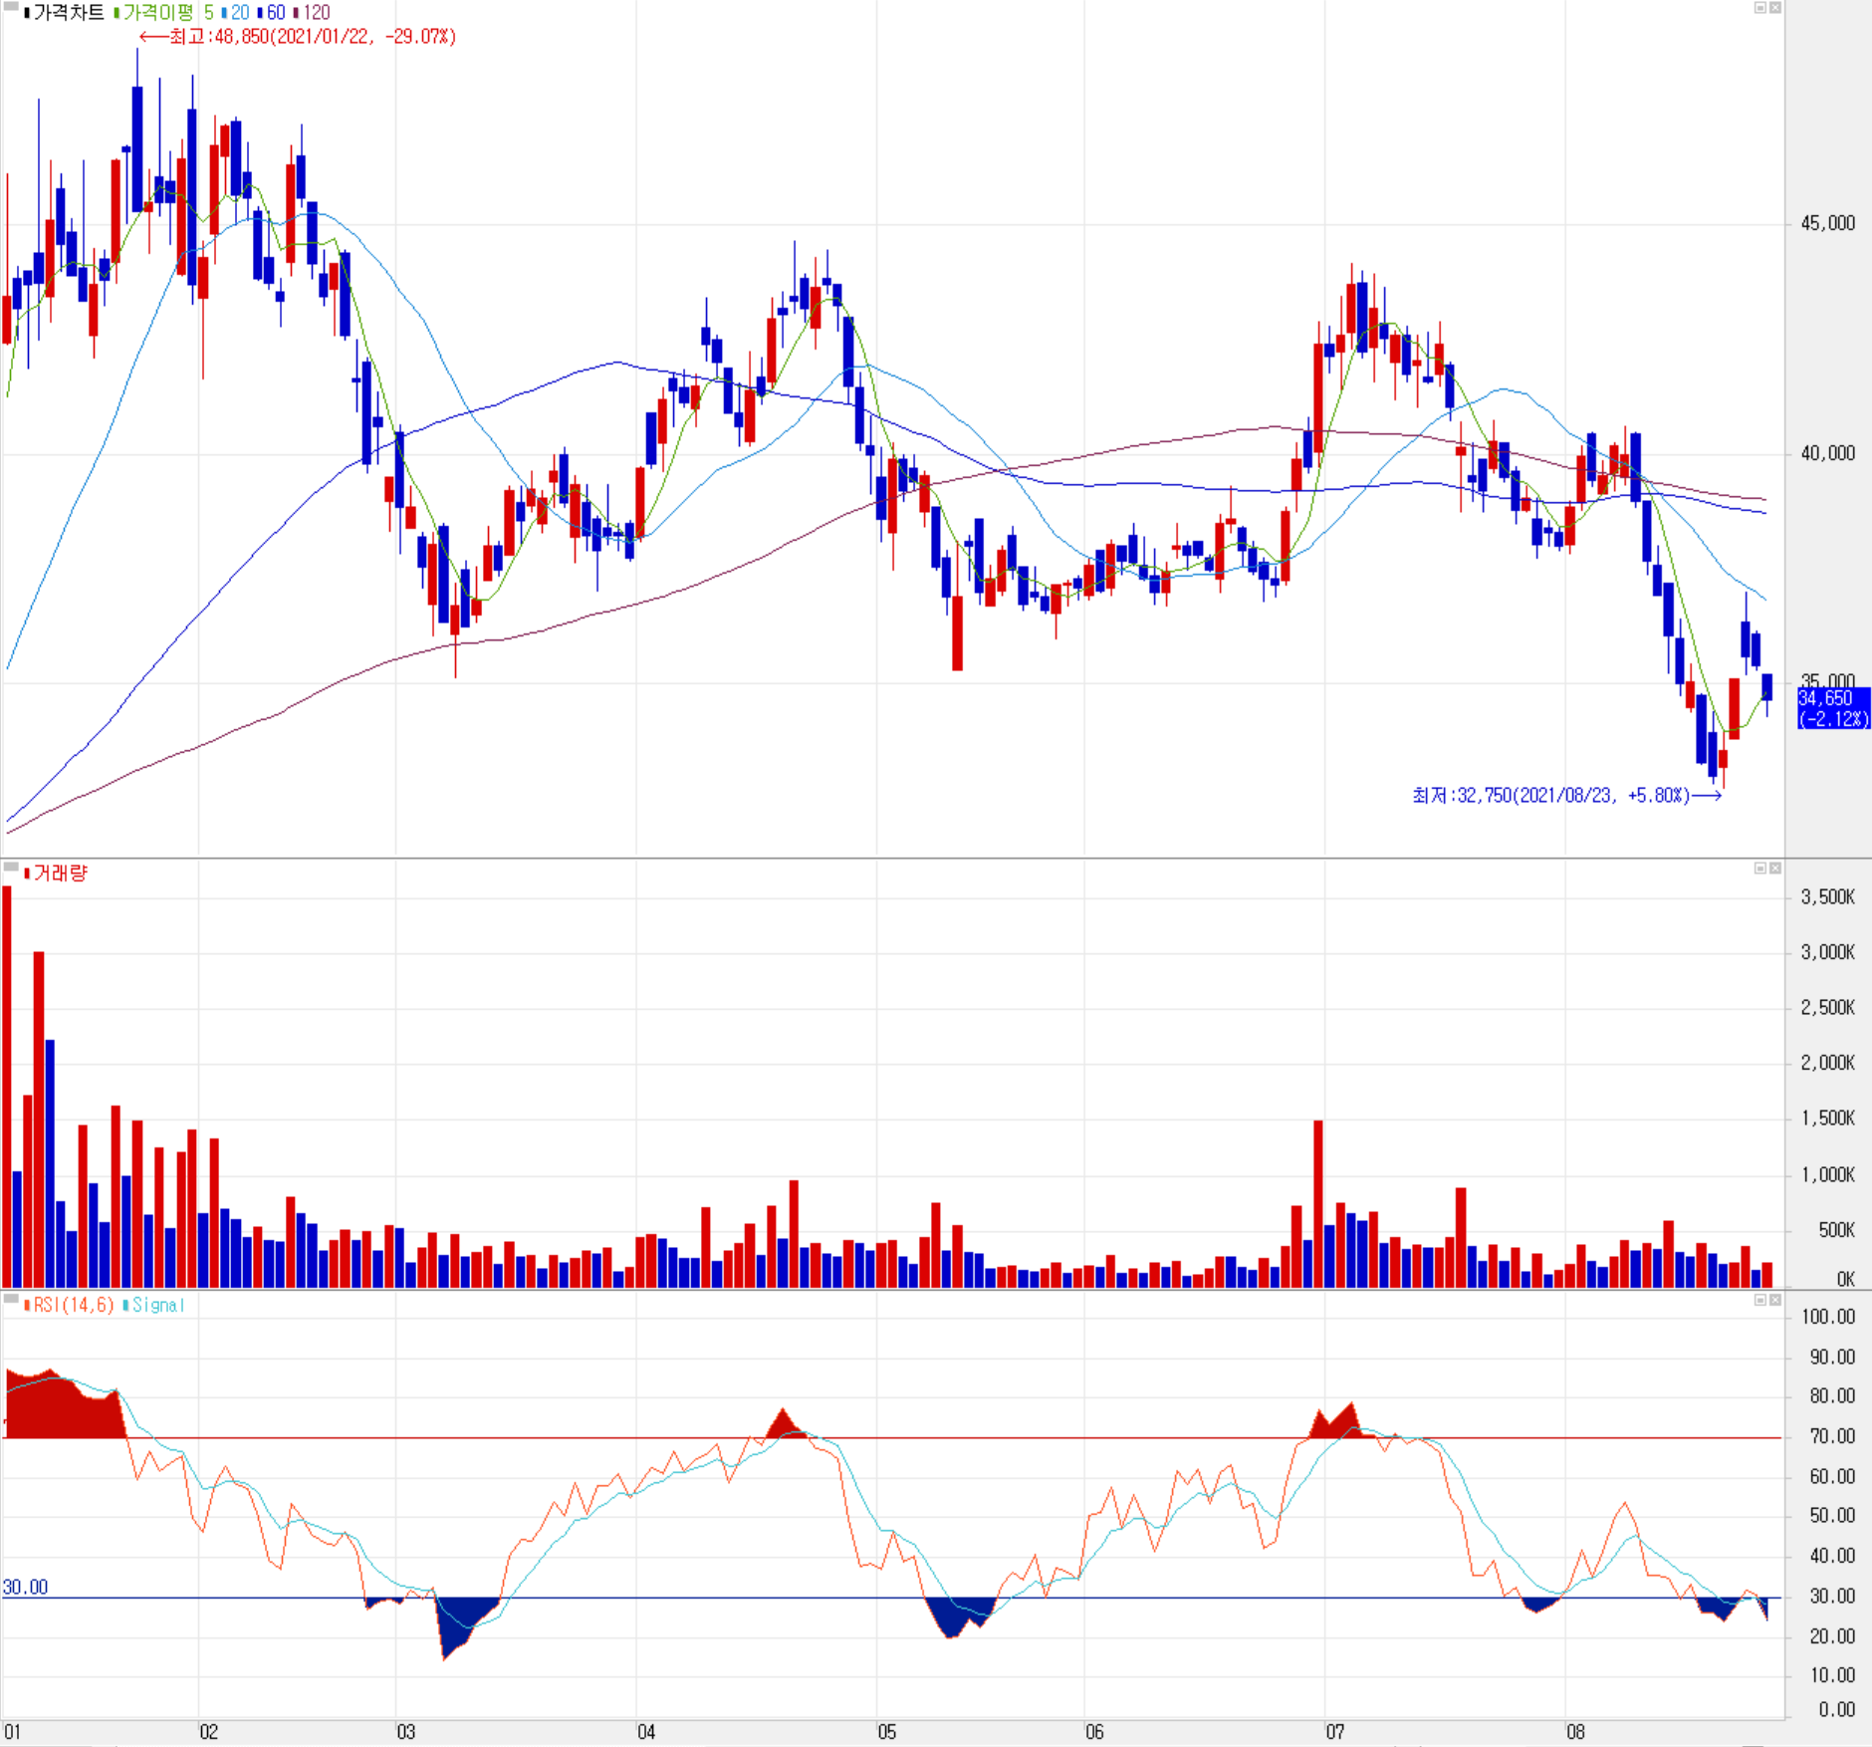Click the 30.00 RSI level label on left
This screenshot has width=1872, height=1747.
(25, 1587)
